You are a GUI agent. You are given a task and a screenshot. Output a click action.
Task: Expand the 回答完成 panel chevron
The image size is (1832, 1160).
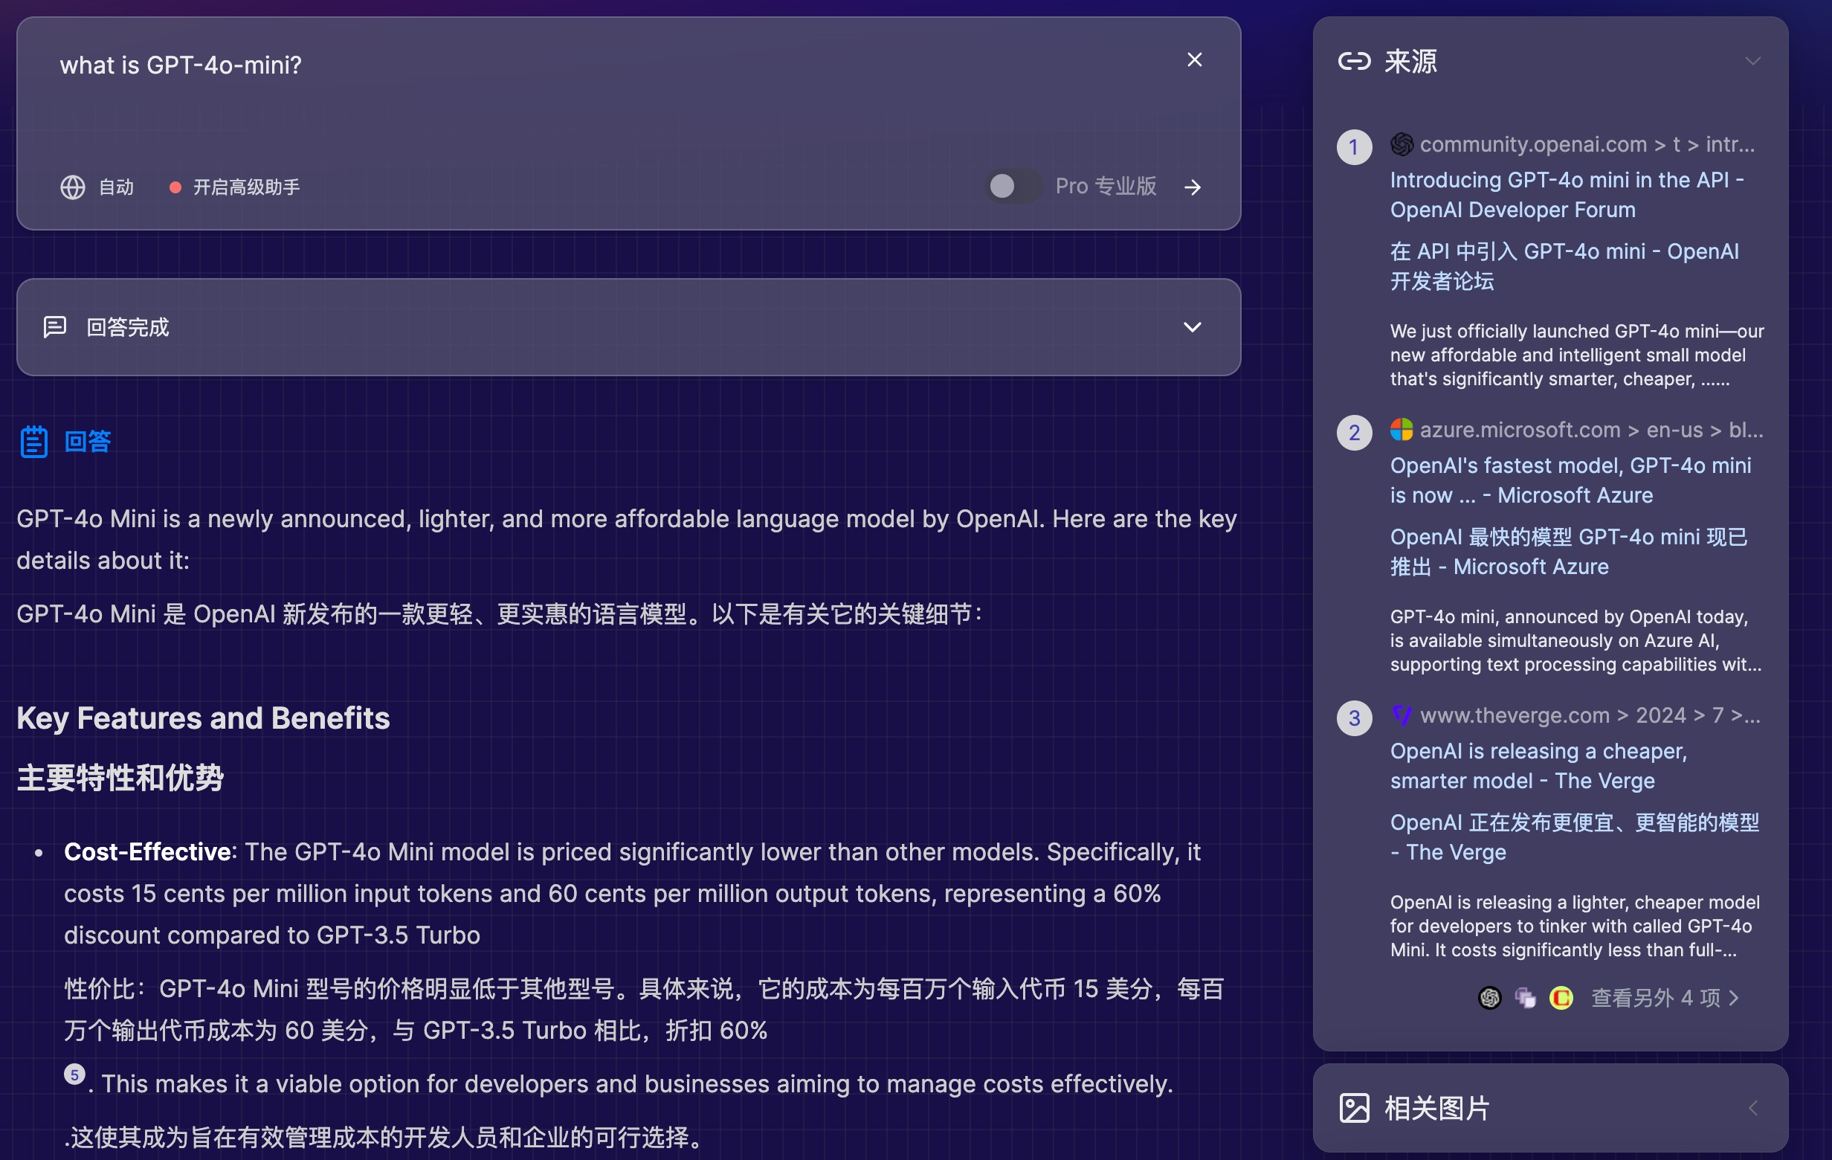pos(1192,327)
